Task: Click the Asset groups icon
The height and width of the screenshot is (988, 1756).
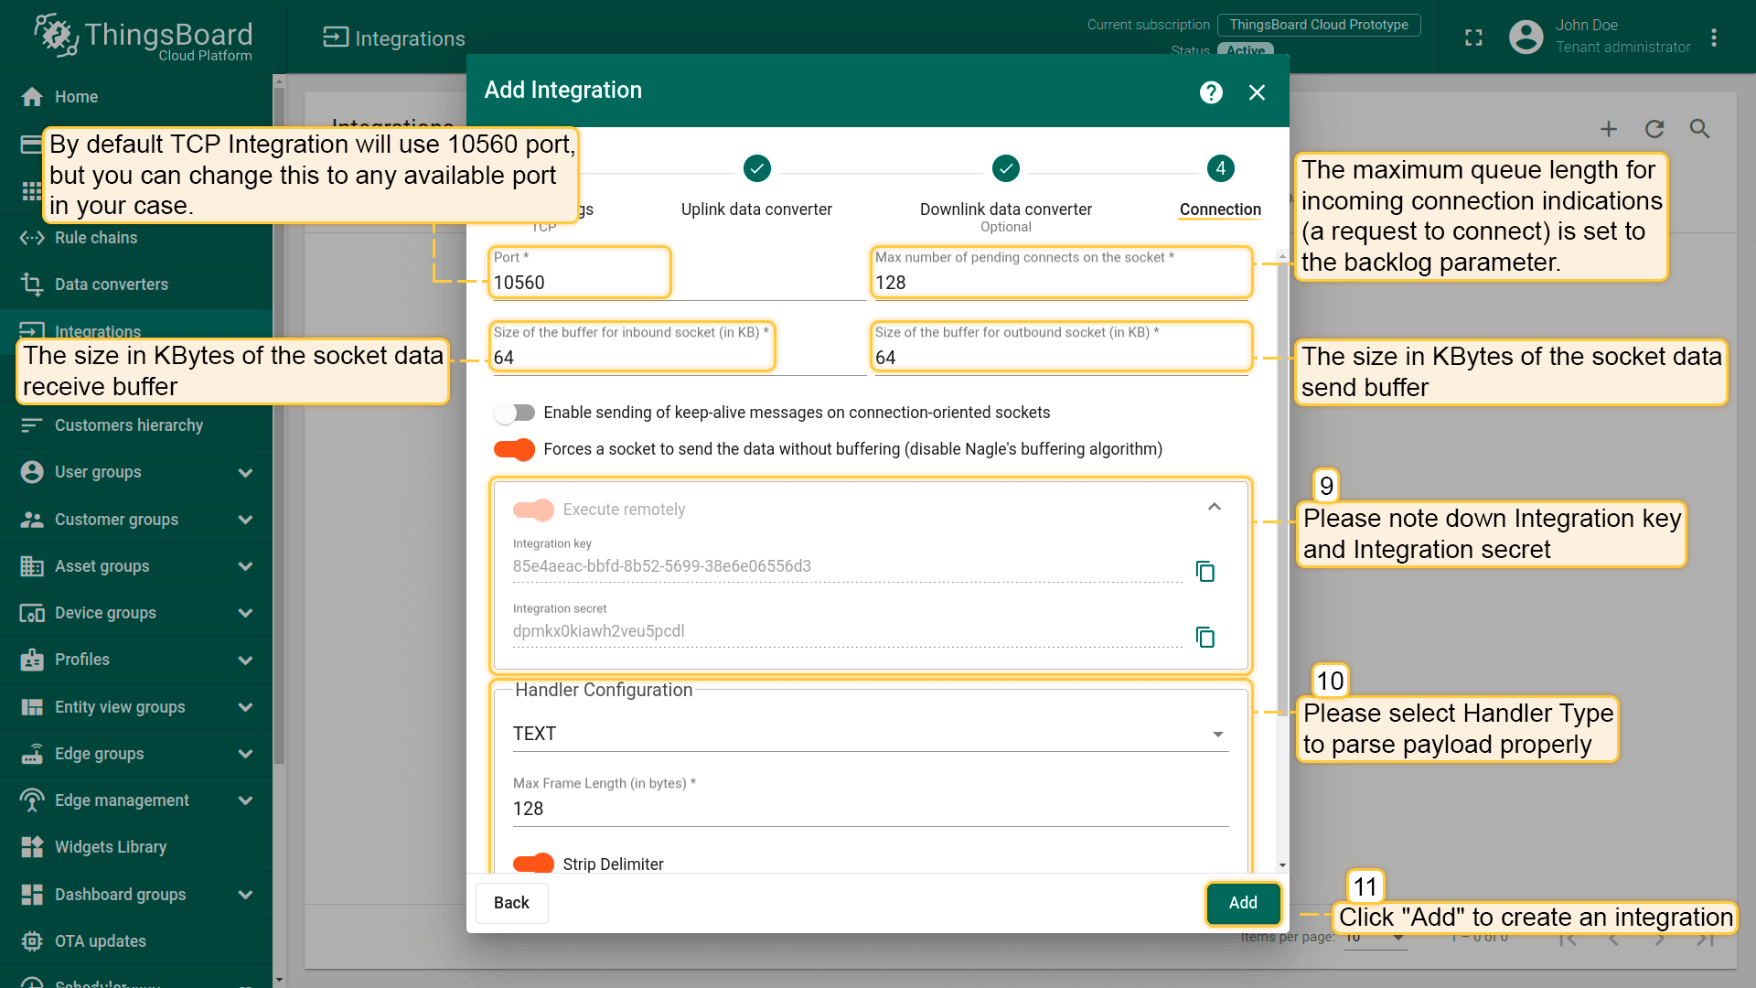Action: coord(32,566)
